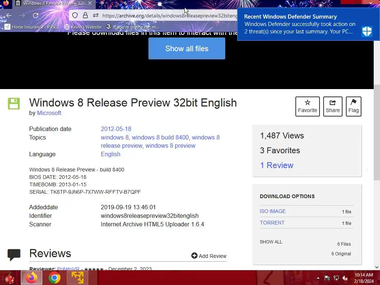380x285 pixels.
Task: Click the muted volume tray icon
Action: pos(345,278)
